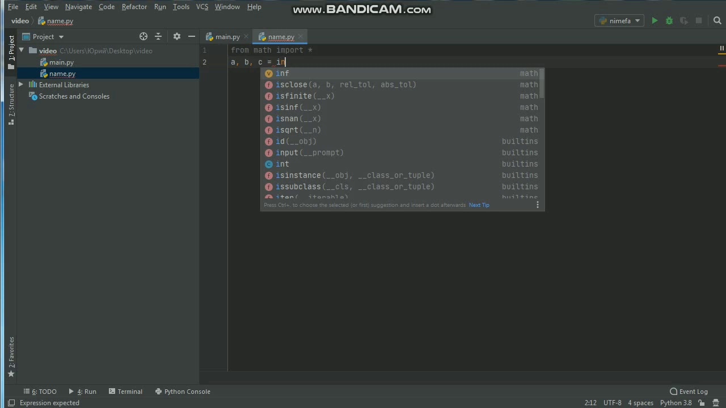Hide the Project panel with minus icon
Viewport: 726px width, 408px height.
click(192, 36)
